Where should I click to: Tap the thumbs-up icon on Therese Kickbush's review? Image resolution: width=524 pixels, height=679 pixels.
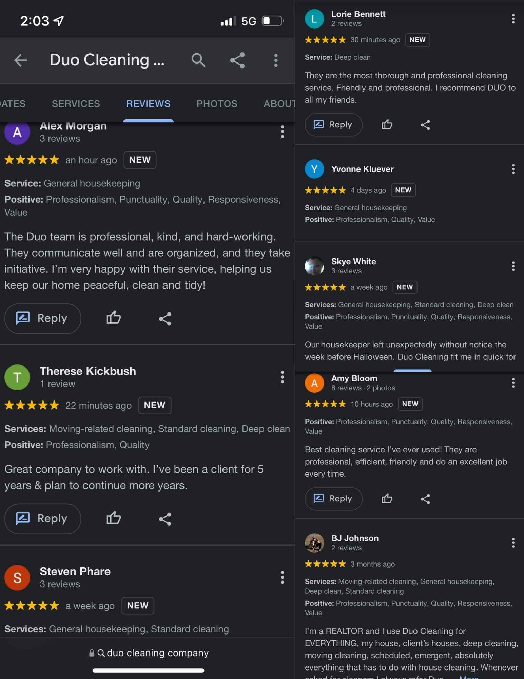113,518
